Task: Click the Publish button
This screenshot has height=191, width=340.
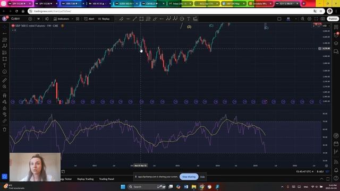Action: point(333,19)
